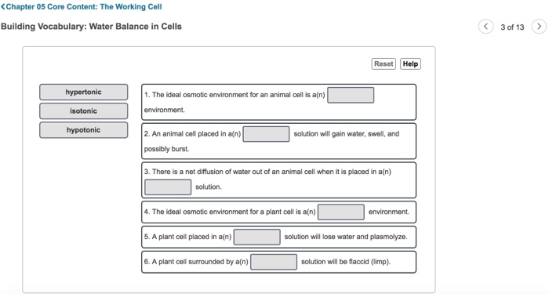The image size is (549, 294).
Task: Open the Help button
Action: (x=410, y=64)
